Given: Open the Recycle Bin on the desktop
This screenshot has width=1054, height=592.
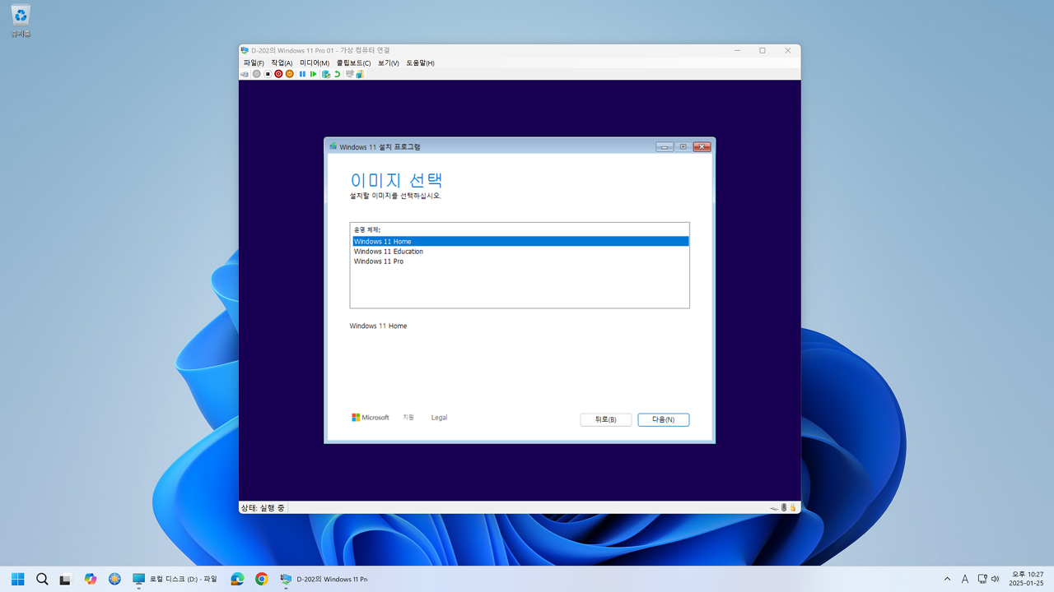Looking at the screenshot, I should coord(21,21).
